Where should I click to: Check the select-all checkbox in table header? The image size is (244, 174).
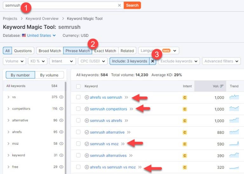pos(78,86)
